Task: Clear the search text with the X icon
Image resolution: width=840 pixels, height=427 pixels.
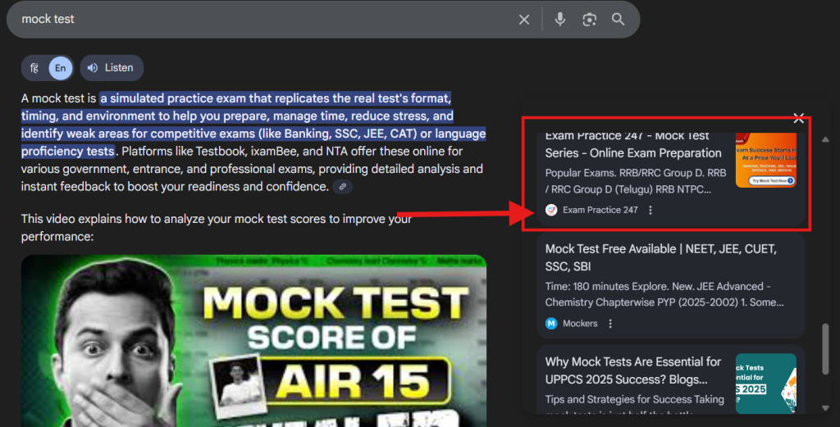Action: (x=524, y=20)
